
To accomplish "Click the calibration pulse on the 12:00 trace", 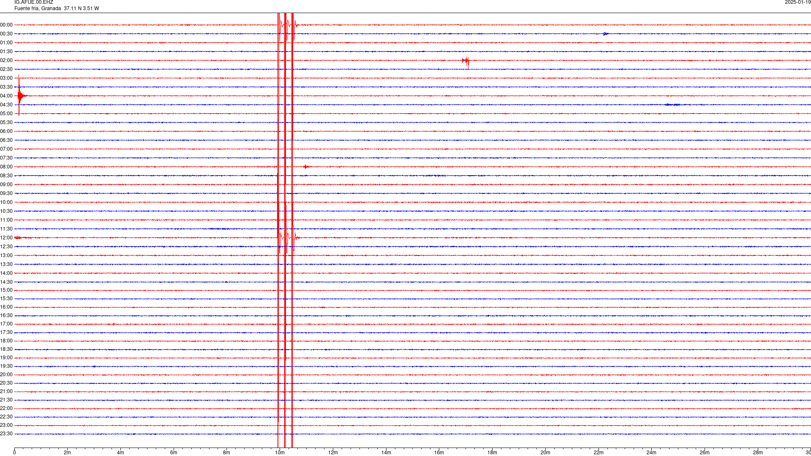I will coord(288,238).
